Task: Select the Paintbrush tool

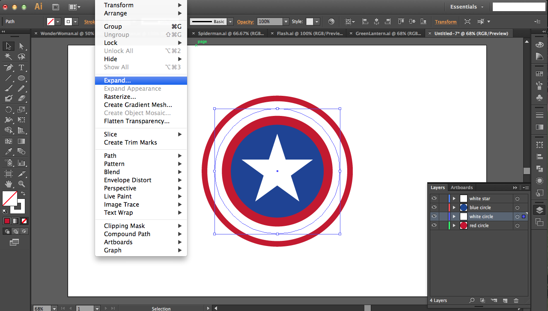Action: pos(8,88)
